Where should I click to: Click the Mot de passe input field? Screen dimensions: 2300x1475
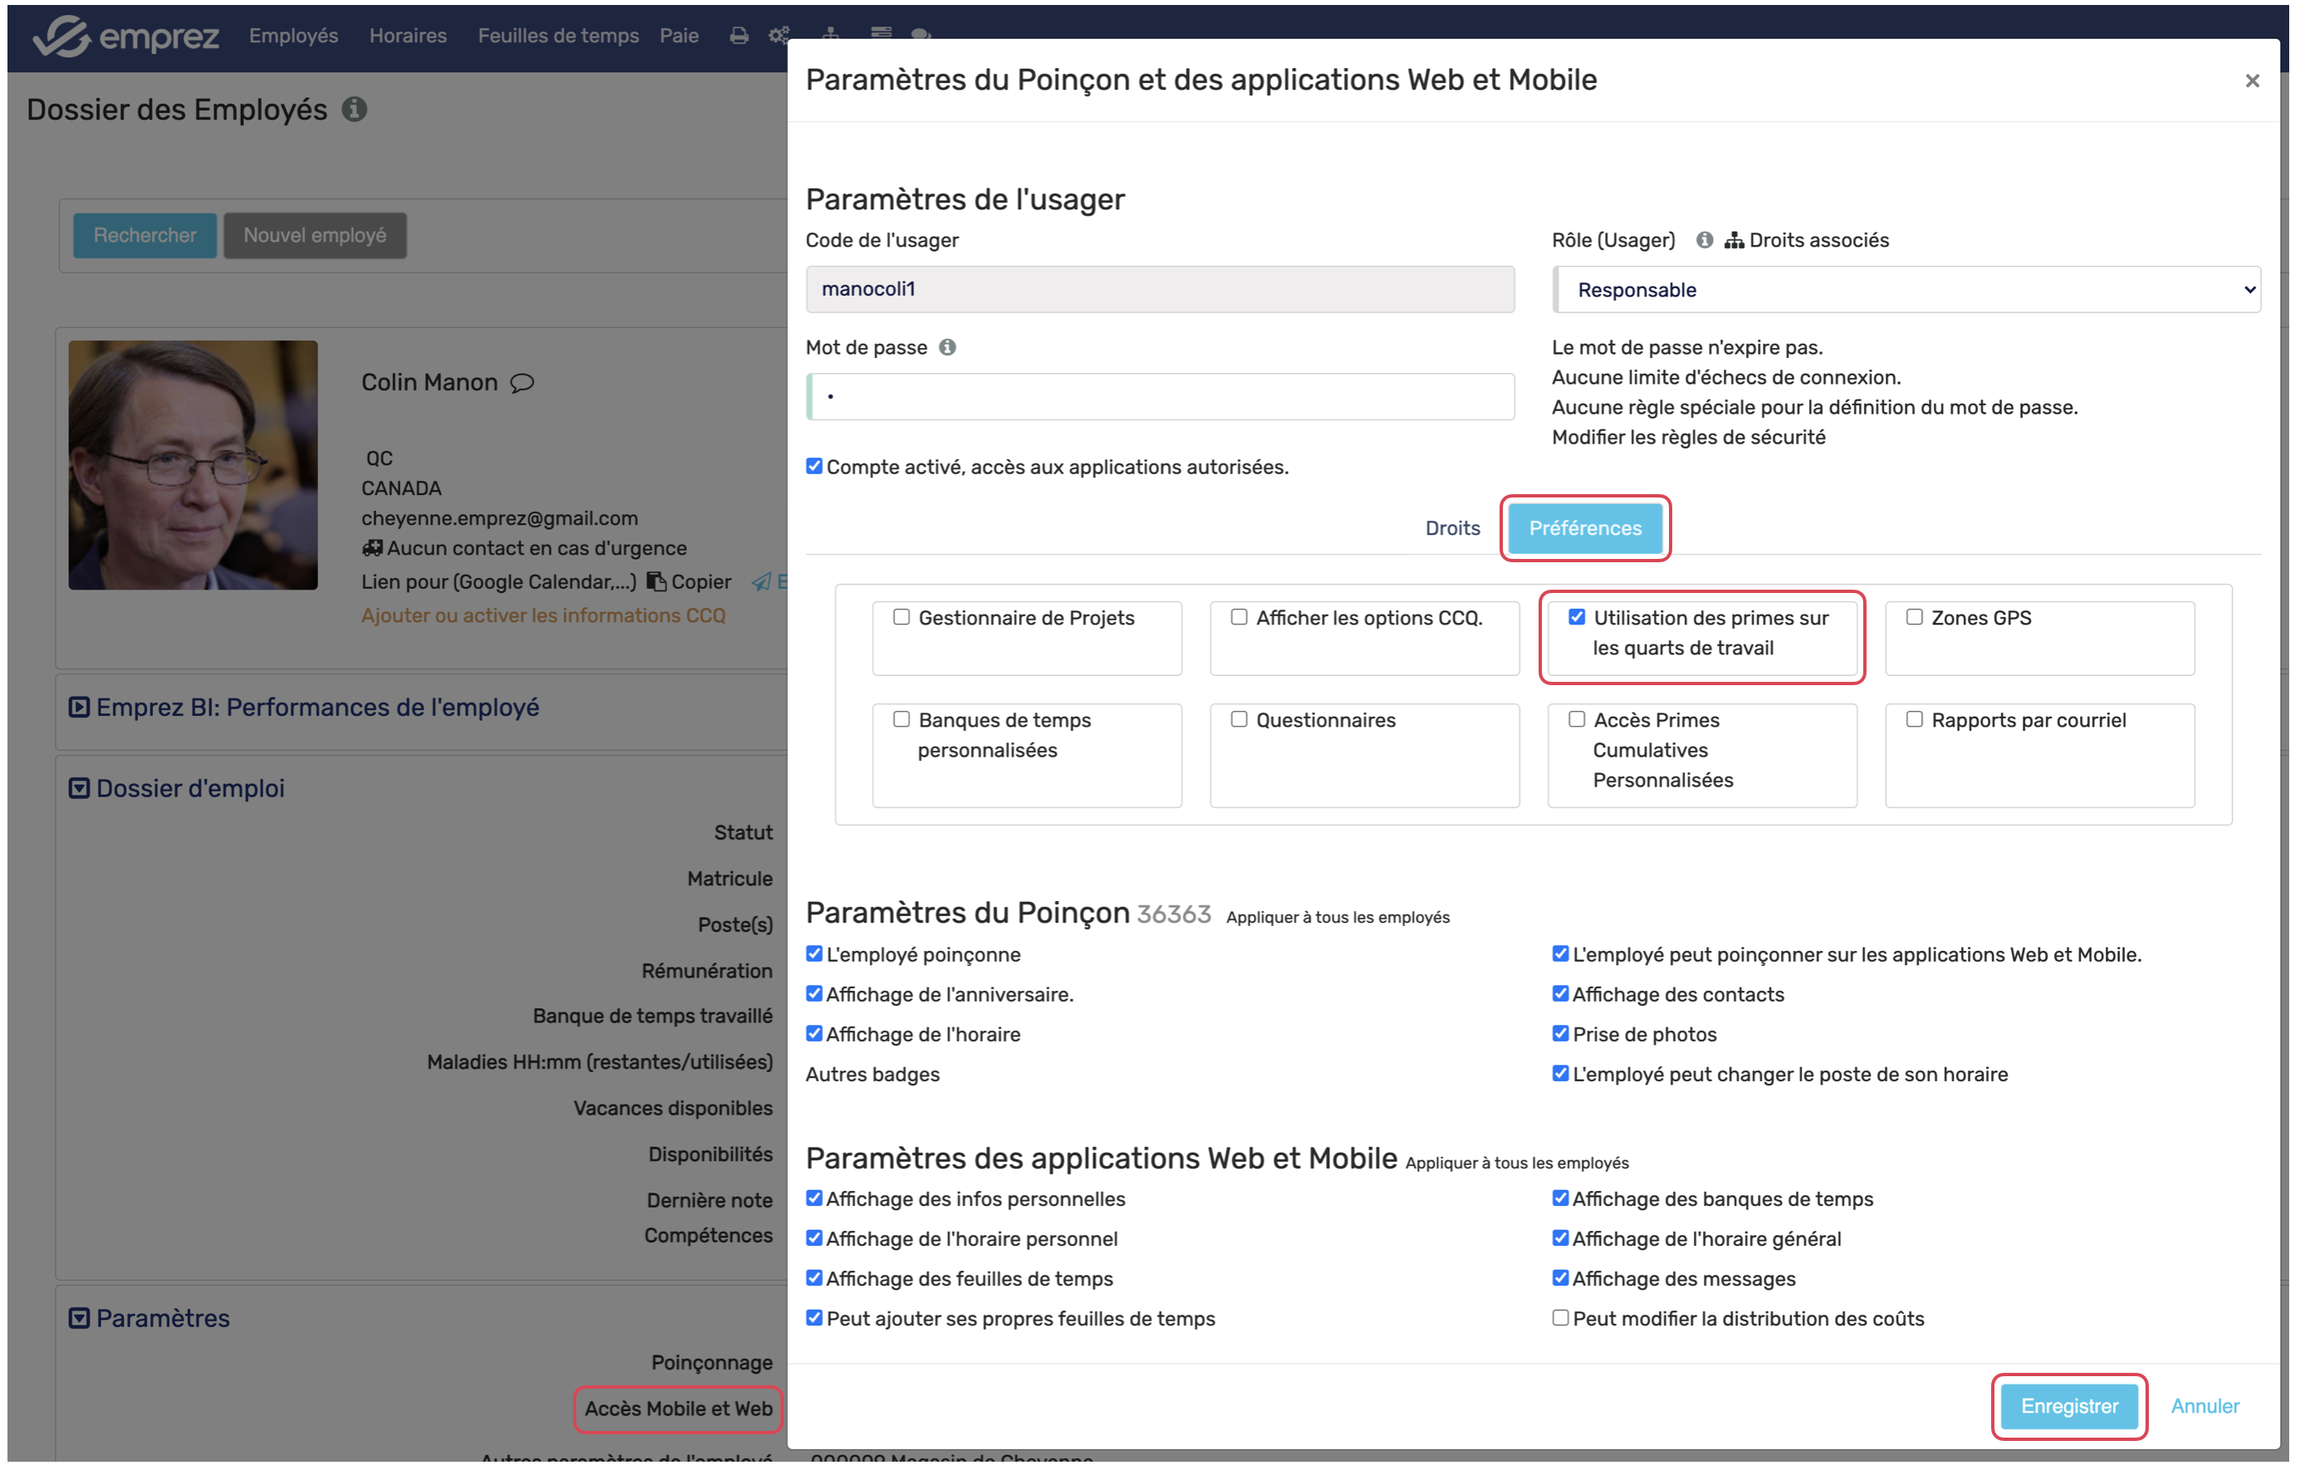[x=1161, y=396]
